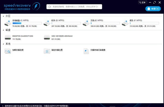The width and height of the screenshot is (164, 107).
Task: Open the 加载扫描进度 load scan progress icon
Action: 8,51
